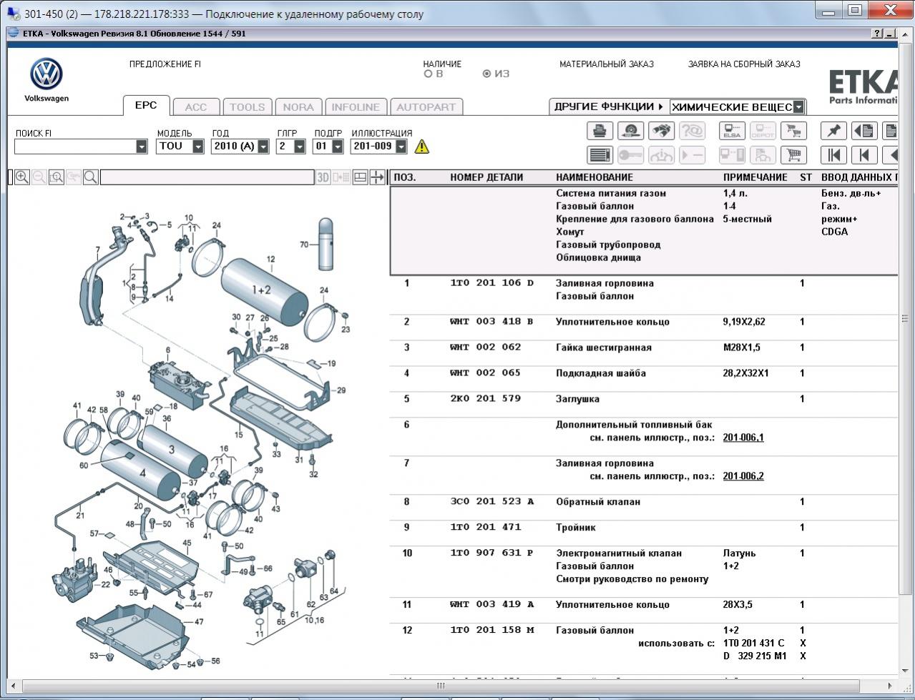915x700 pixels.
Task: Click the double shopping carts icon
Action: [793, 131]
